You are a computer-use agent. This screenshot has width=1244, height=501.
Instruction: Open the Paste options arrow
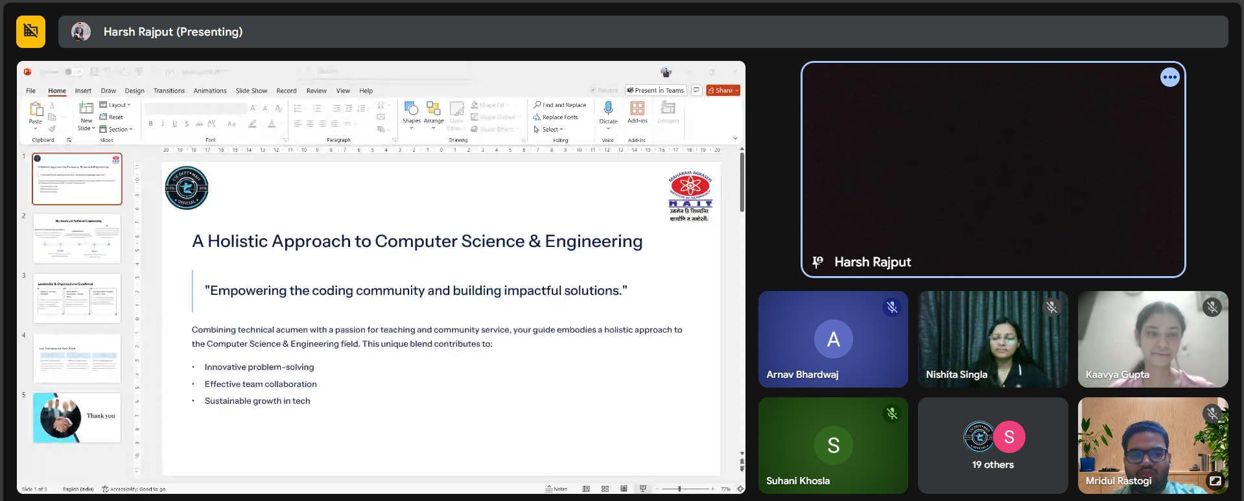36,128
